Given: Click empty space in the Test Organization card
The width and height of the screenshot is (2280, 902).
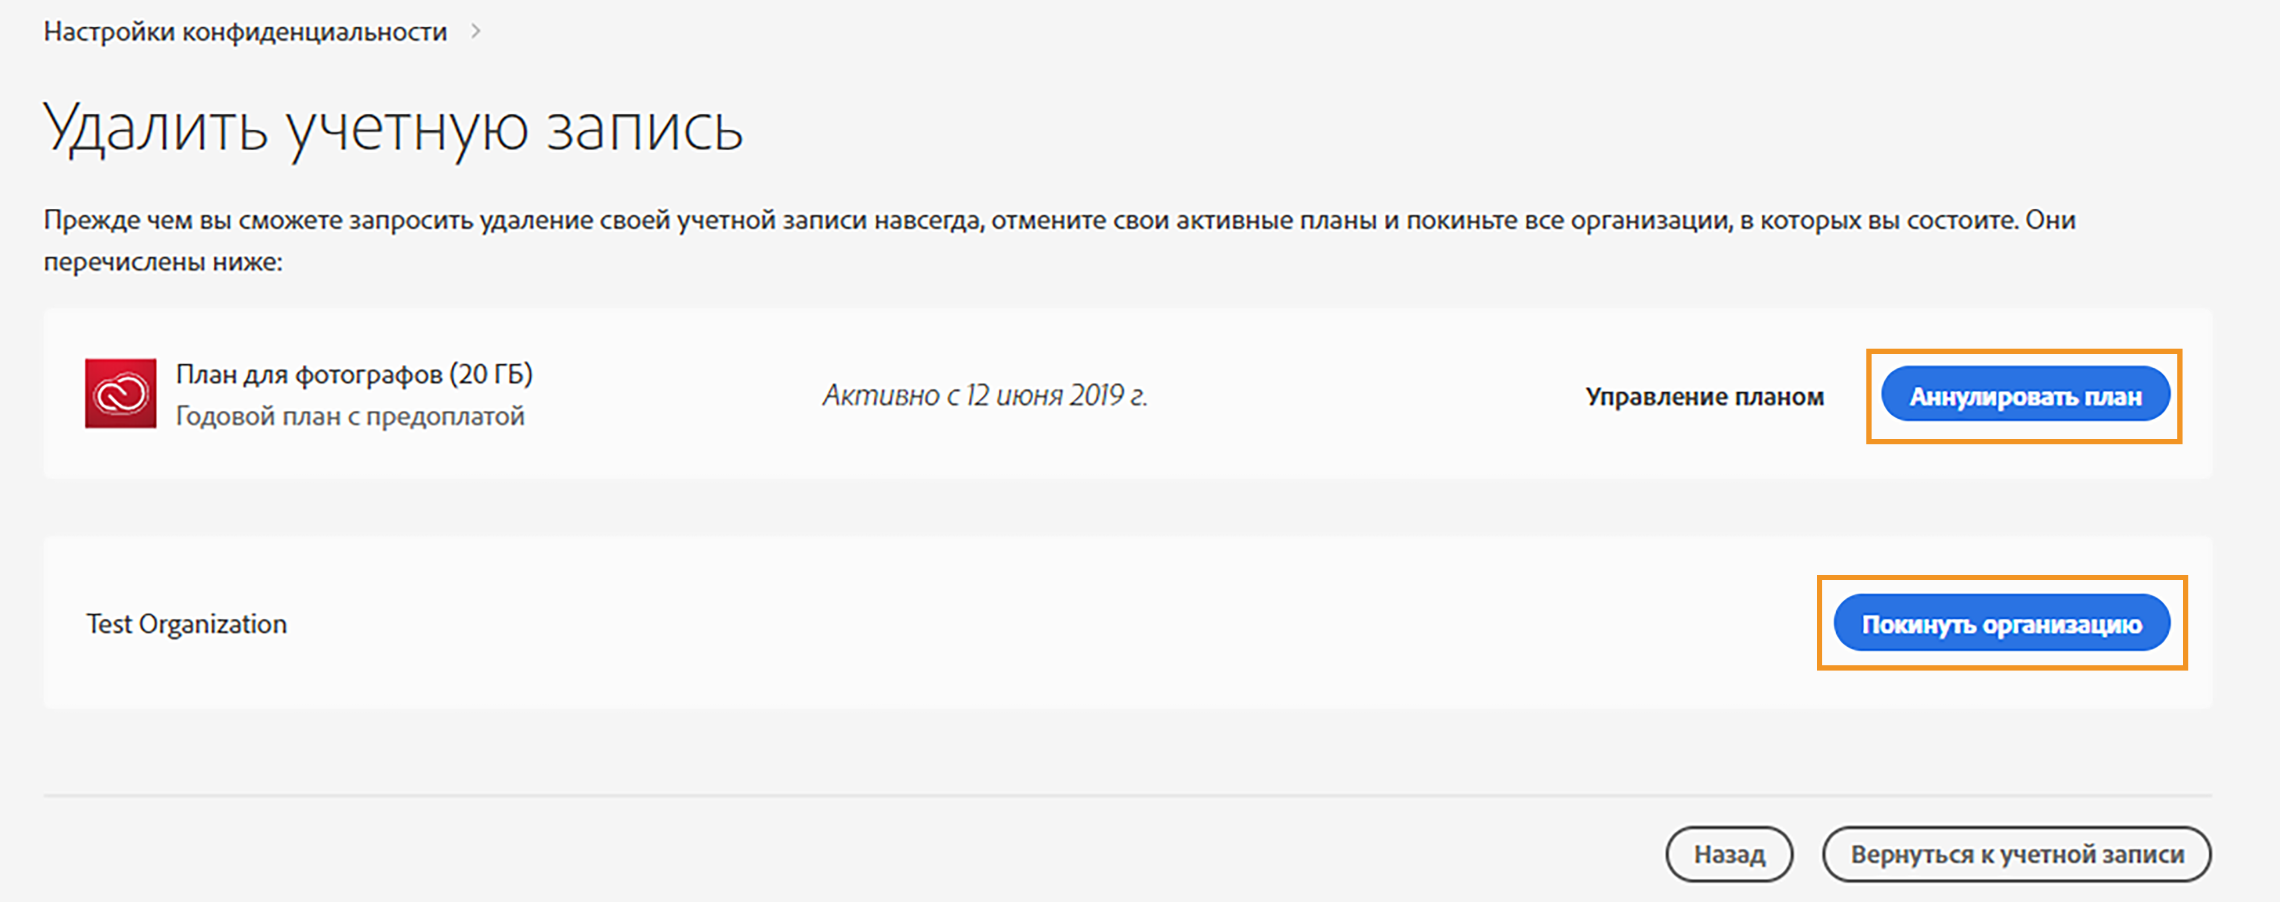Looking at the screenshot, I should tap(973, 624).
